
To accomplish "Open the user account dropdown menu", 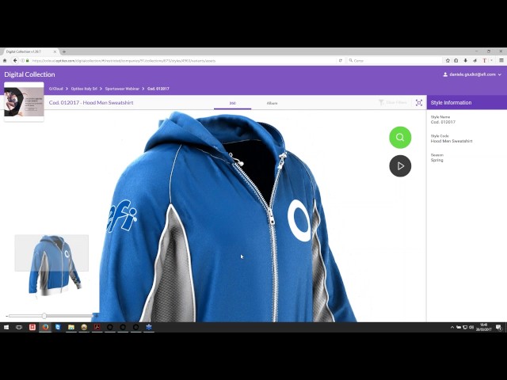I will point(472,74).
